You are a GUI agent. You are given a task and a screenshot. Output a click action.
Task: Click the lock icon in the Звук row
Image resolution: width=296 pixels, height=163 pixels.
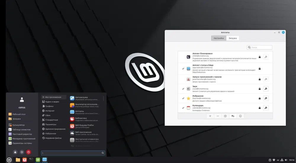coord(260,89)
